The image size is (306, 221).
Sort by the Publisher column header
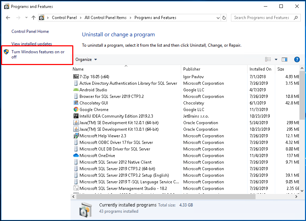(214, 69)
